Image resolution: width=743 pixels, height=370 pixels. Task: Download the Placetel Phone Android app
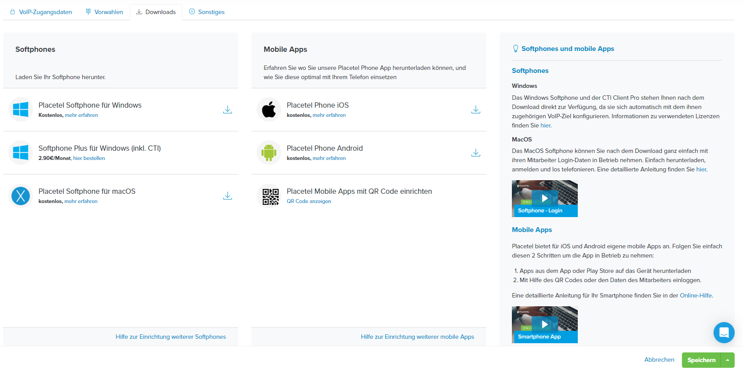click(476, 152)
